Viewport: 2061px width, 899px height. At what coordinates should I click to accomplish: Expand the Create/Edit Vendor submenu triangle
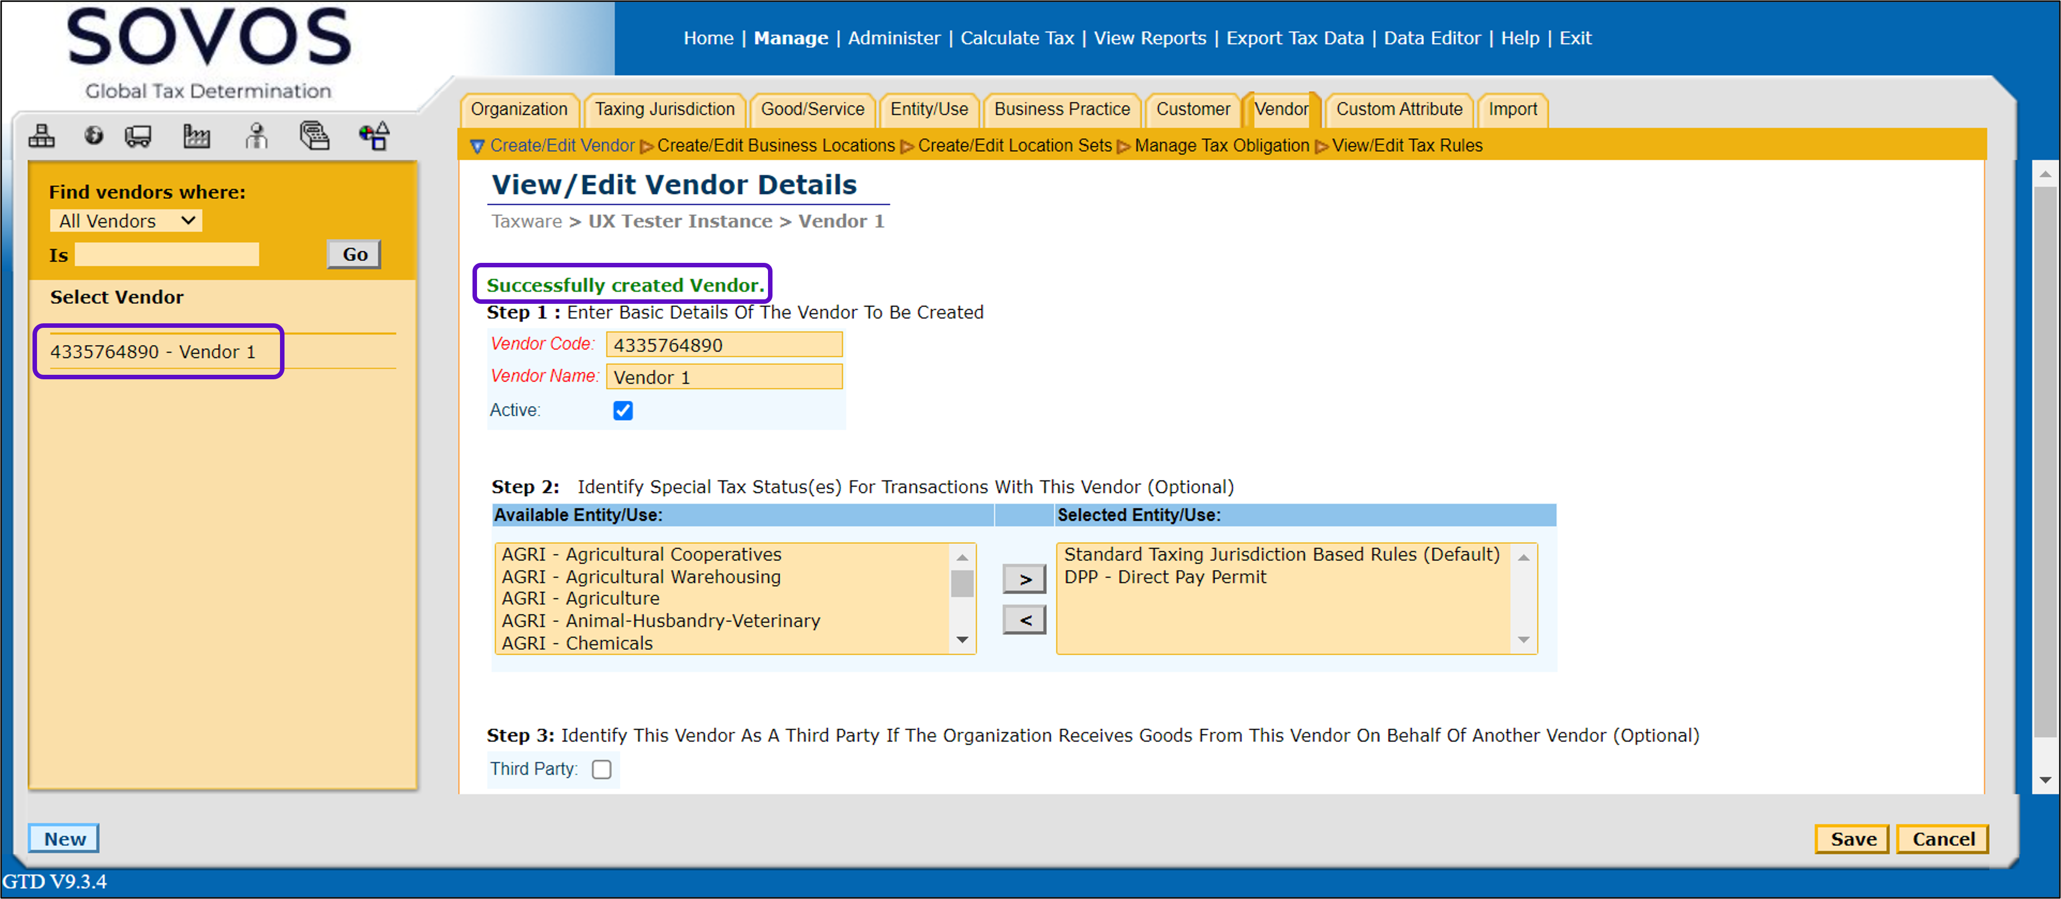coord(477,146)
